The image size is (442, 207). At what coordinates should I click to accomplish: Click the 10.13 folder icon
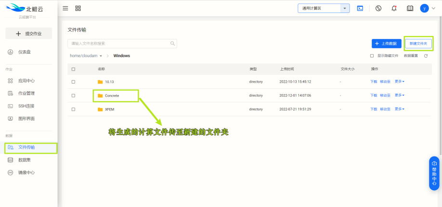[x=100, y=82]
